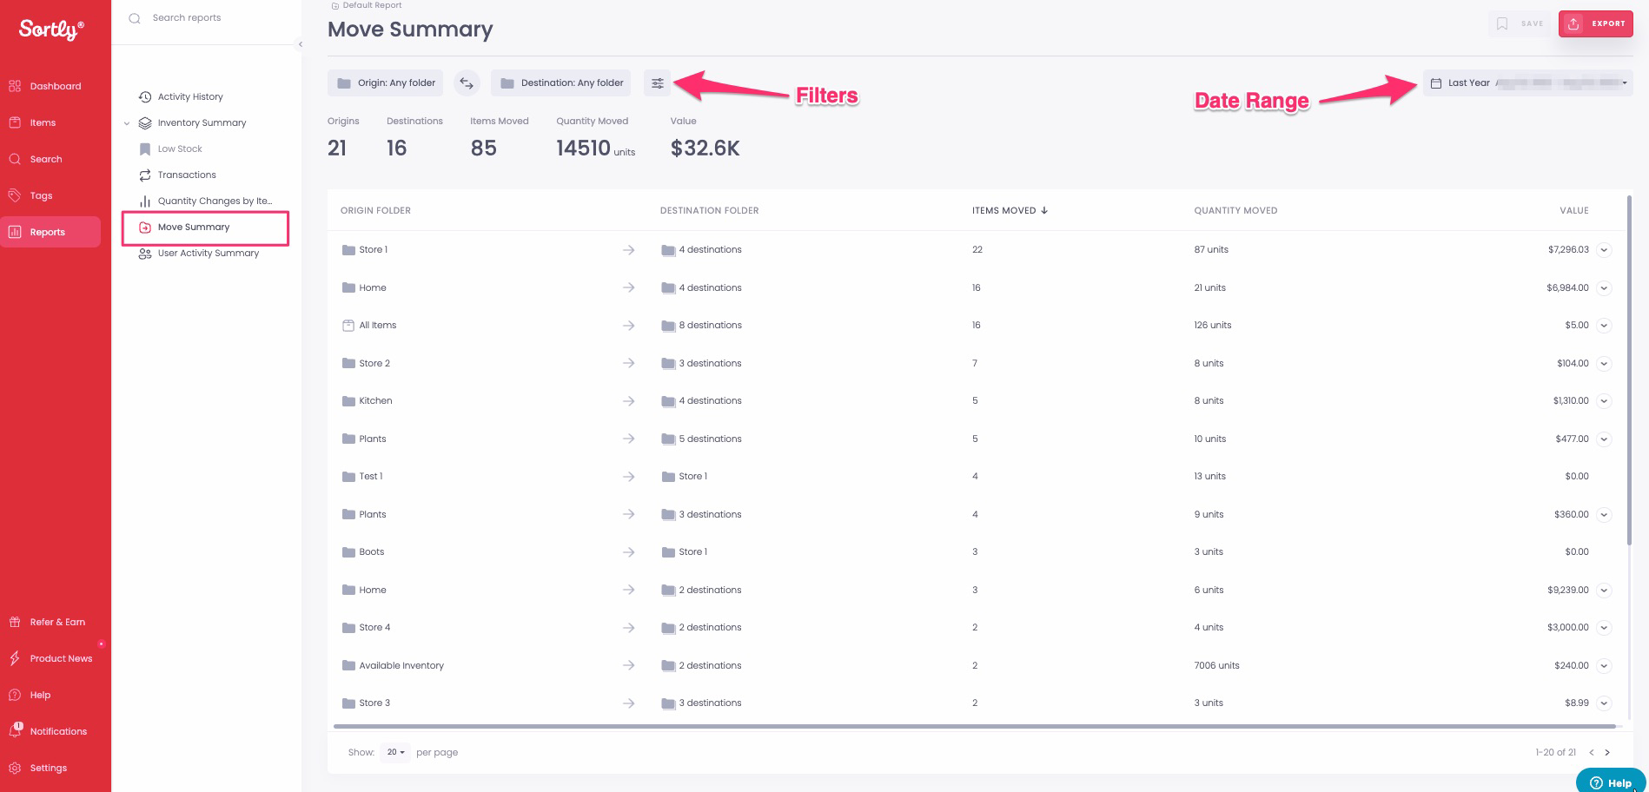The width and height of the screenshot is (1649, 792).
Task: Type in the Search reports field
Action: 209,17
